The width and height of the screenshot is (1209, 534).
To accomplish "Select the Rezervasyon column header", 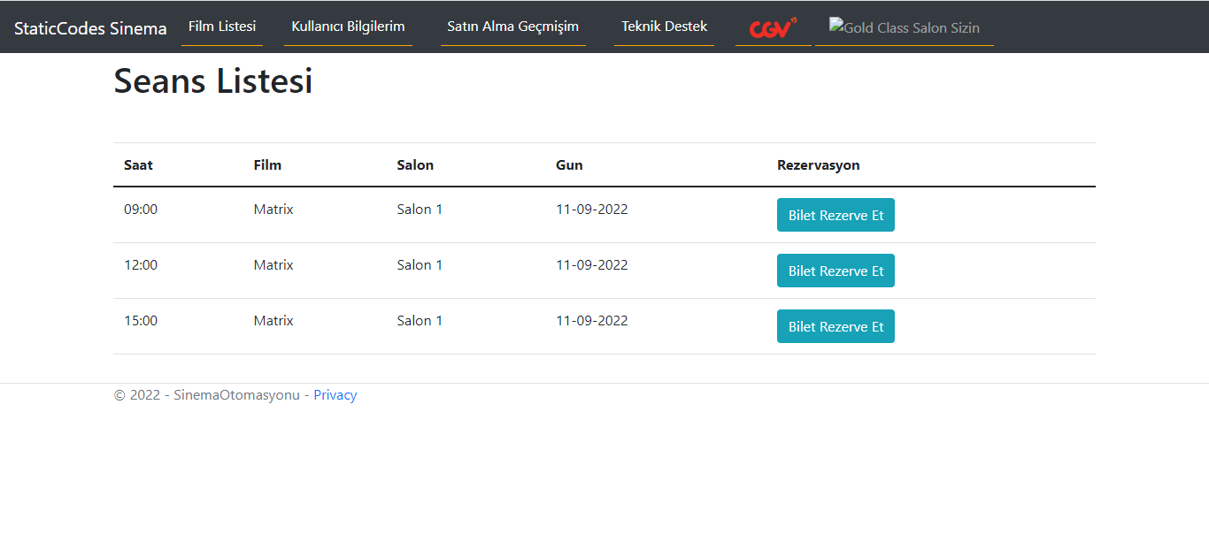I will point(818,164).
